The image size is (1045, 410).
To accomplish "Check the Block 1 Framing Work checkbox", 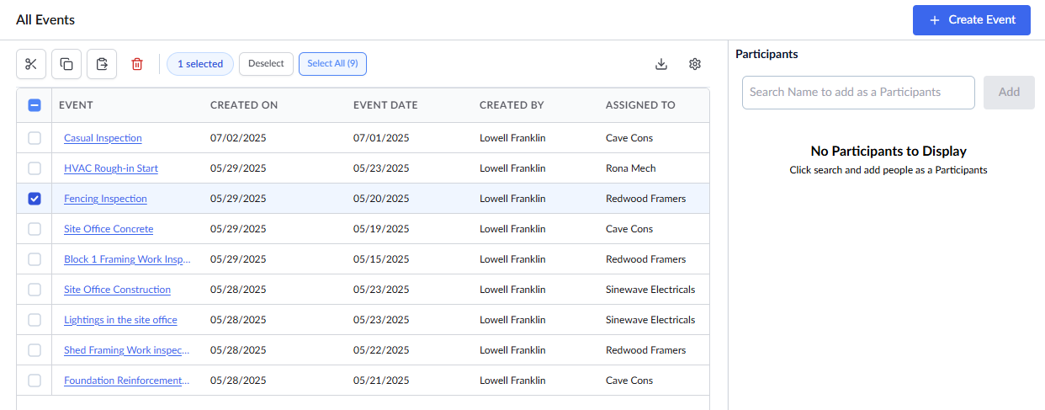I will click(x=34, y=259).
